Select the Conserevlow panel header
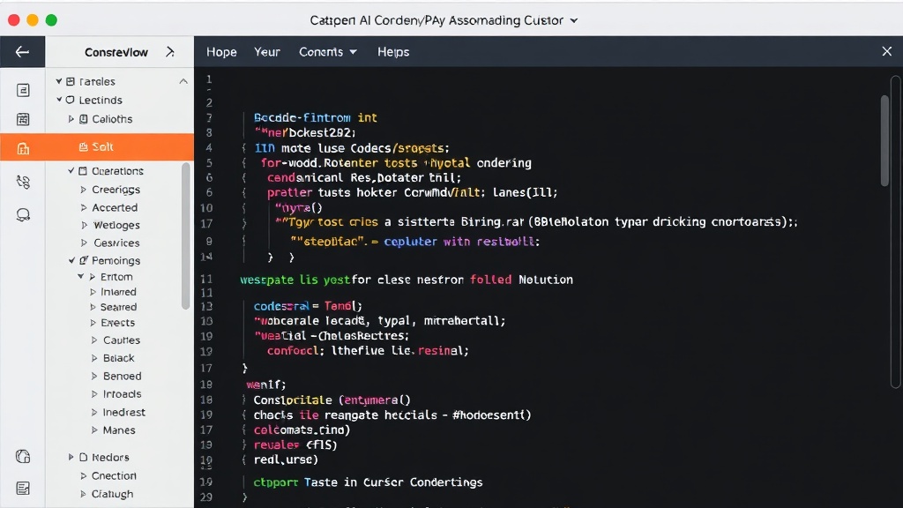903x508 pixels. click(x=116, y=52)
